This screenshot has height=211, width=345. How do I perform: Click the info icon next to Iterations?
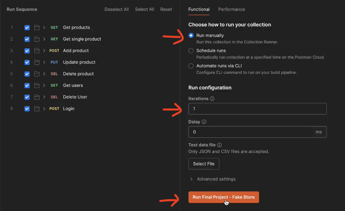click(212, 99)
